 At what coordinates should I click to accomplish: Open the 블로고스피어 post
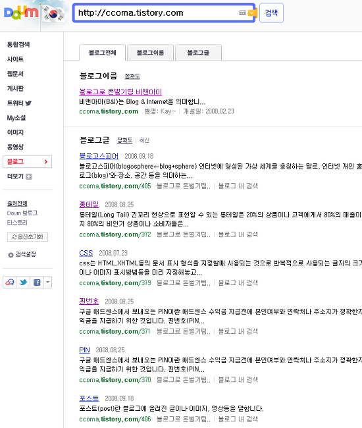click(99, 156)
